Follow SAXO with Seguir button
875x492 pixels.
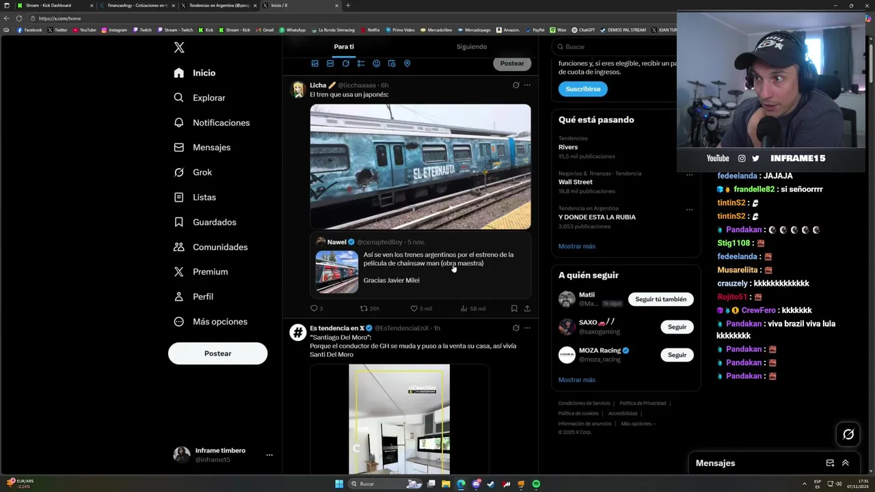pos(677,327)
